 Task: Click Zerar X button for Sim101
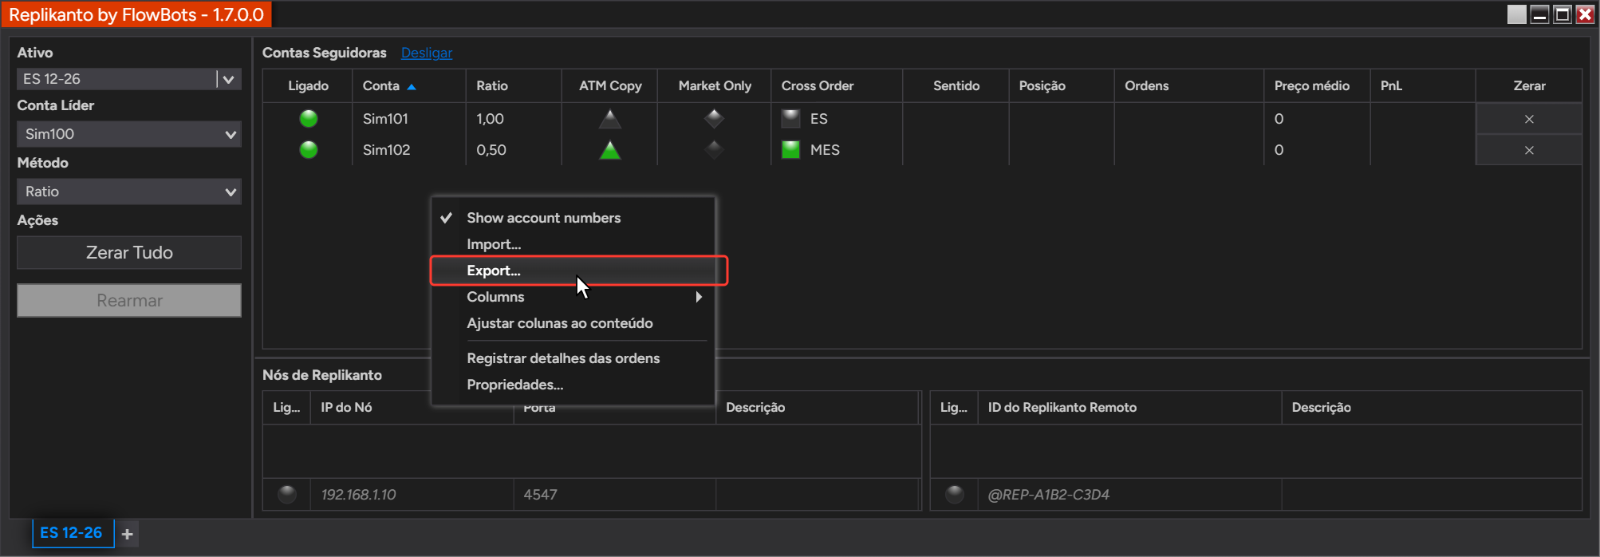(1529, 119)
